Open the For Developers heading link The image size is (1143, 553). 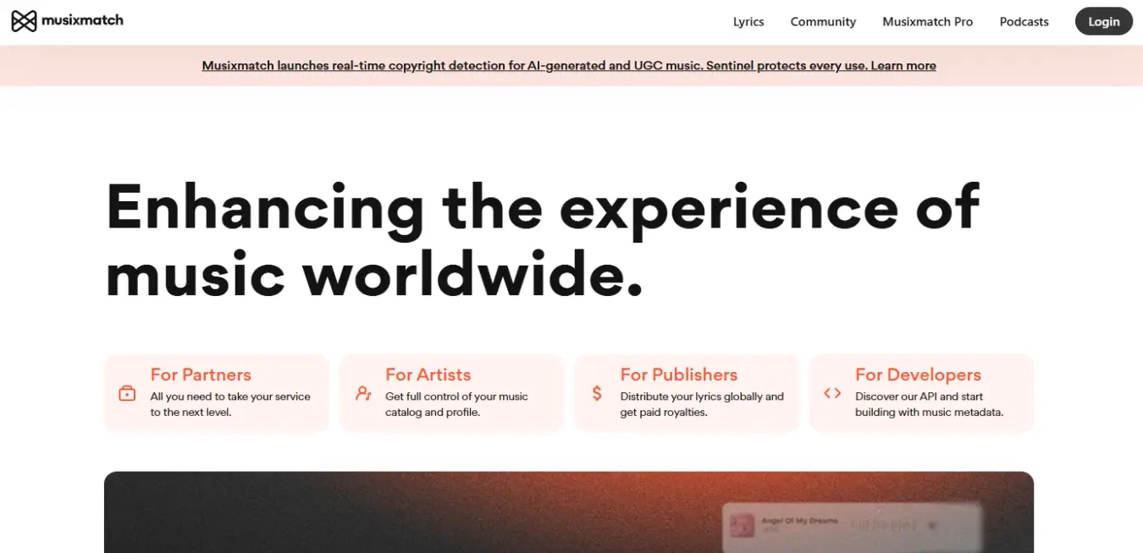pyautogui.click(x=918, y=375)
